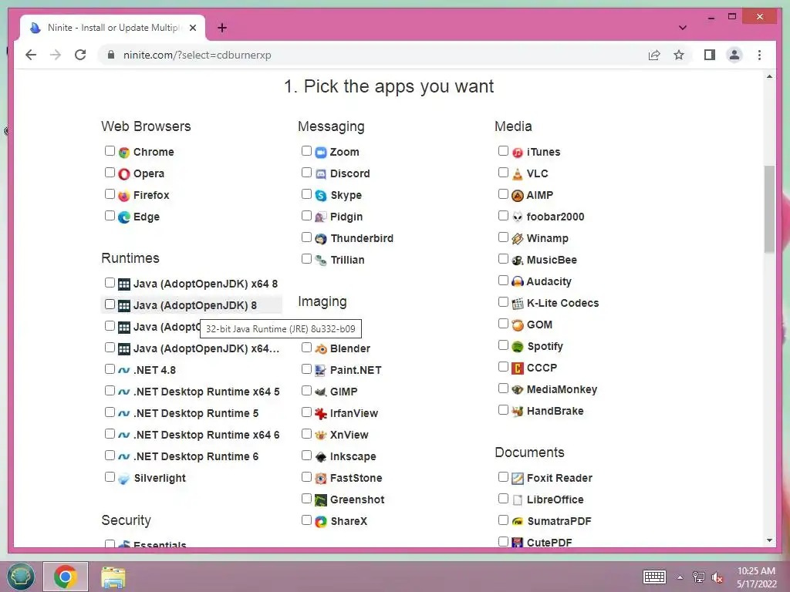Click the .NET Desktop Runtime x64 6 label
The height and width of the screenshot is (592, 790).
(206, 435)
